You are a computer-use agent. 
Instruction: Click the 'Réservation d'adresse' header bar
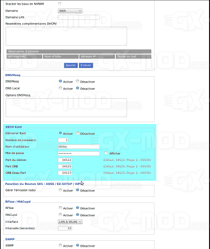tap(79, 51)
